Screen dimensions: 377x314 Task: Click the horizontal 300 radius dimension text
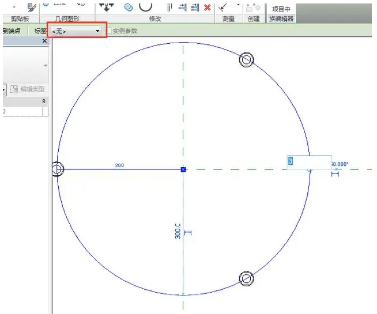(119, 165)
